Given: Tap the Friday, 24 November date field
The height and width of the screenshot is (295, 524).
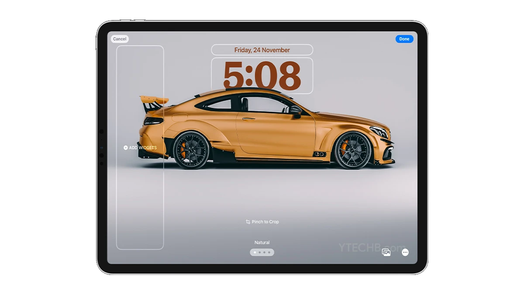Looking at the screenshot, I should tap(262, 50).
